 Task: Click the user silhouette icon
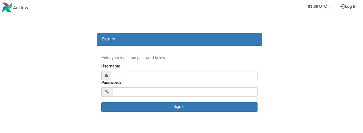click(106, 76)
